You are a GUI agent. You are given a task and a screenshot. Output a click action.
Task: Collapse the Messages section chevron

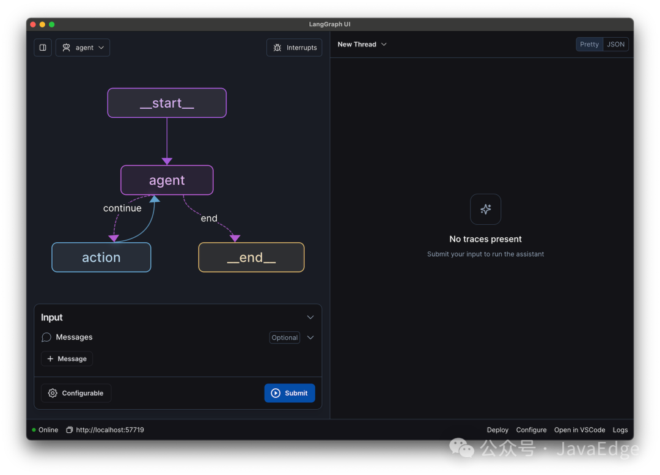pyautogui.click(x=310, y=337)
